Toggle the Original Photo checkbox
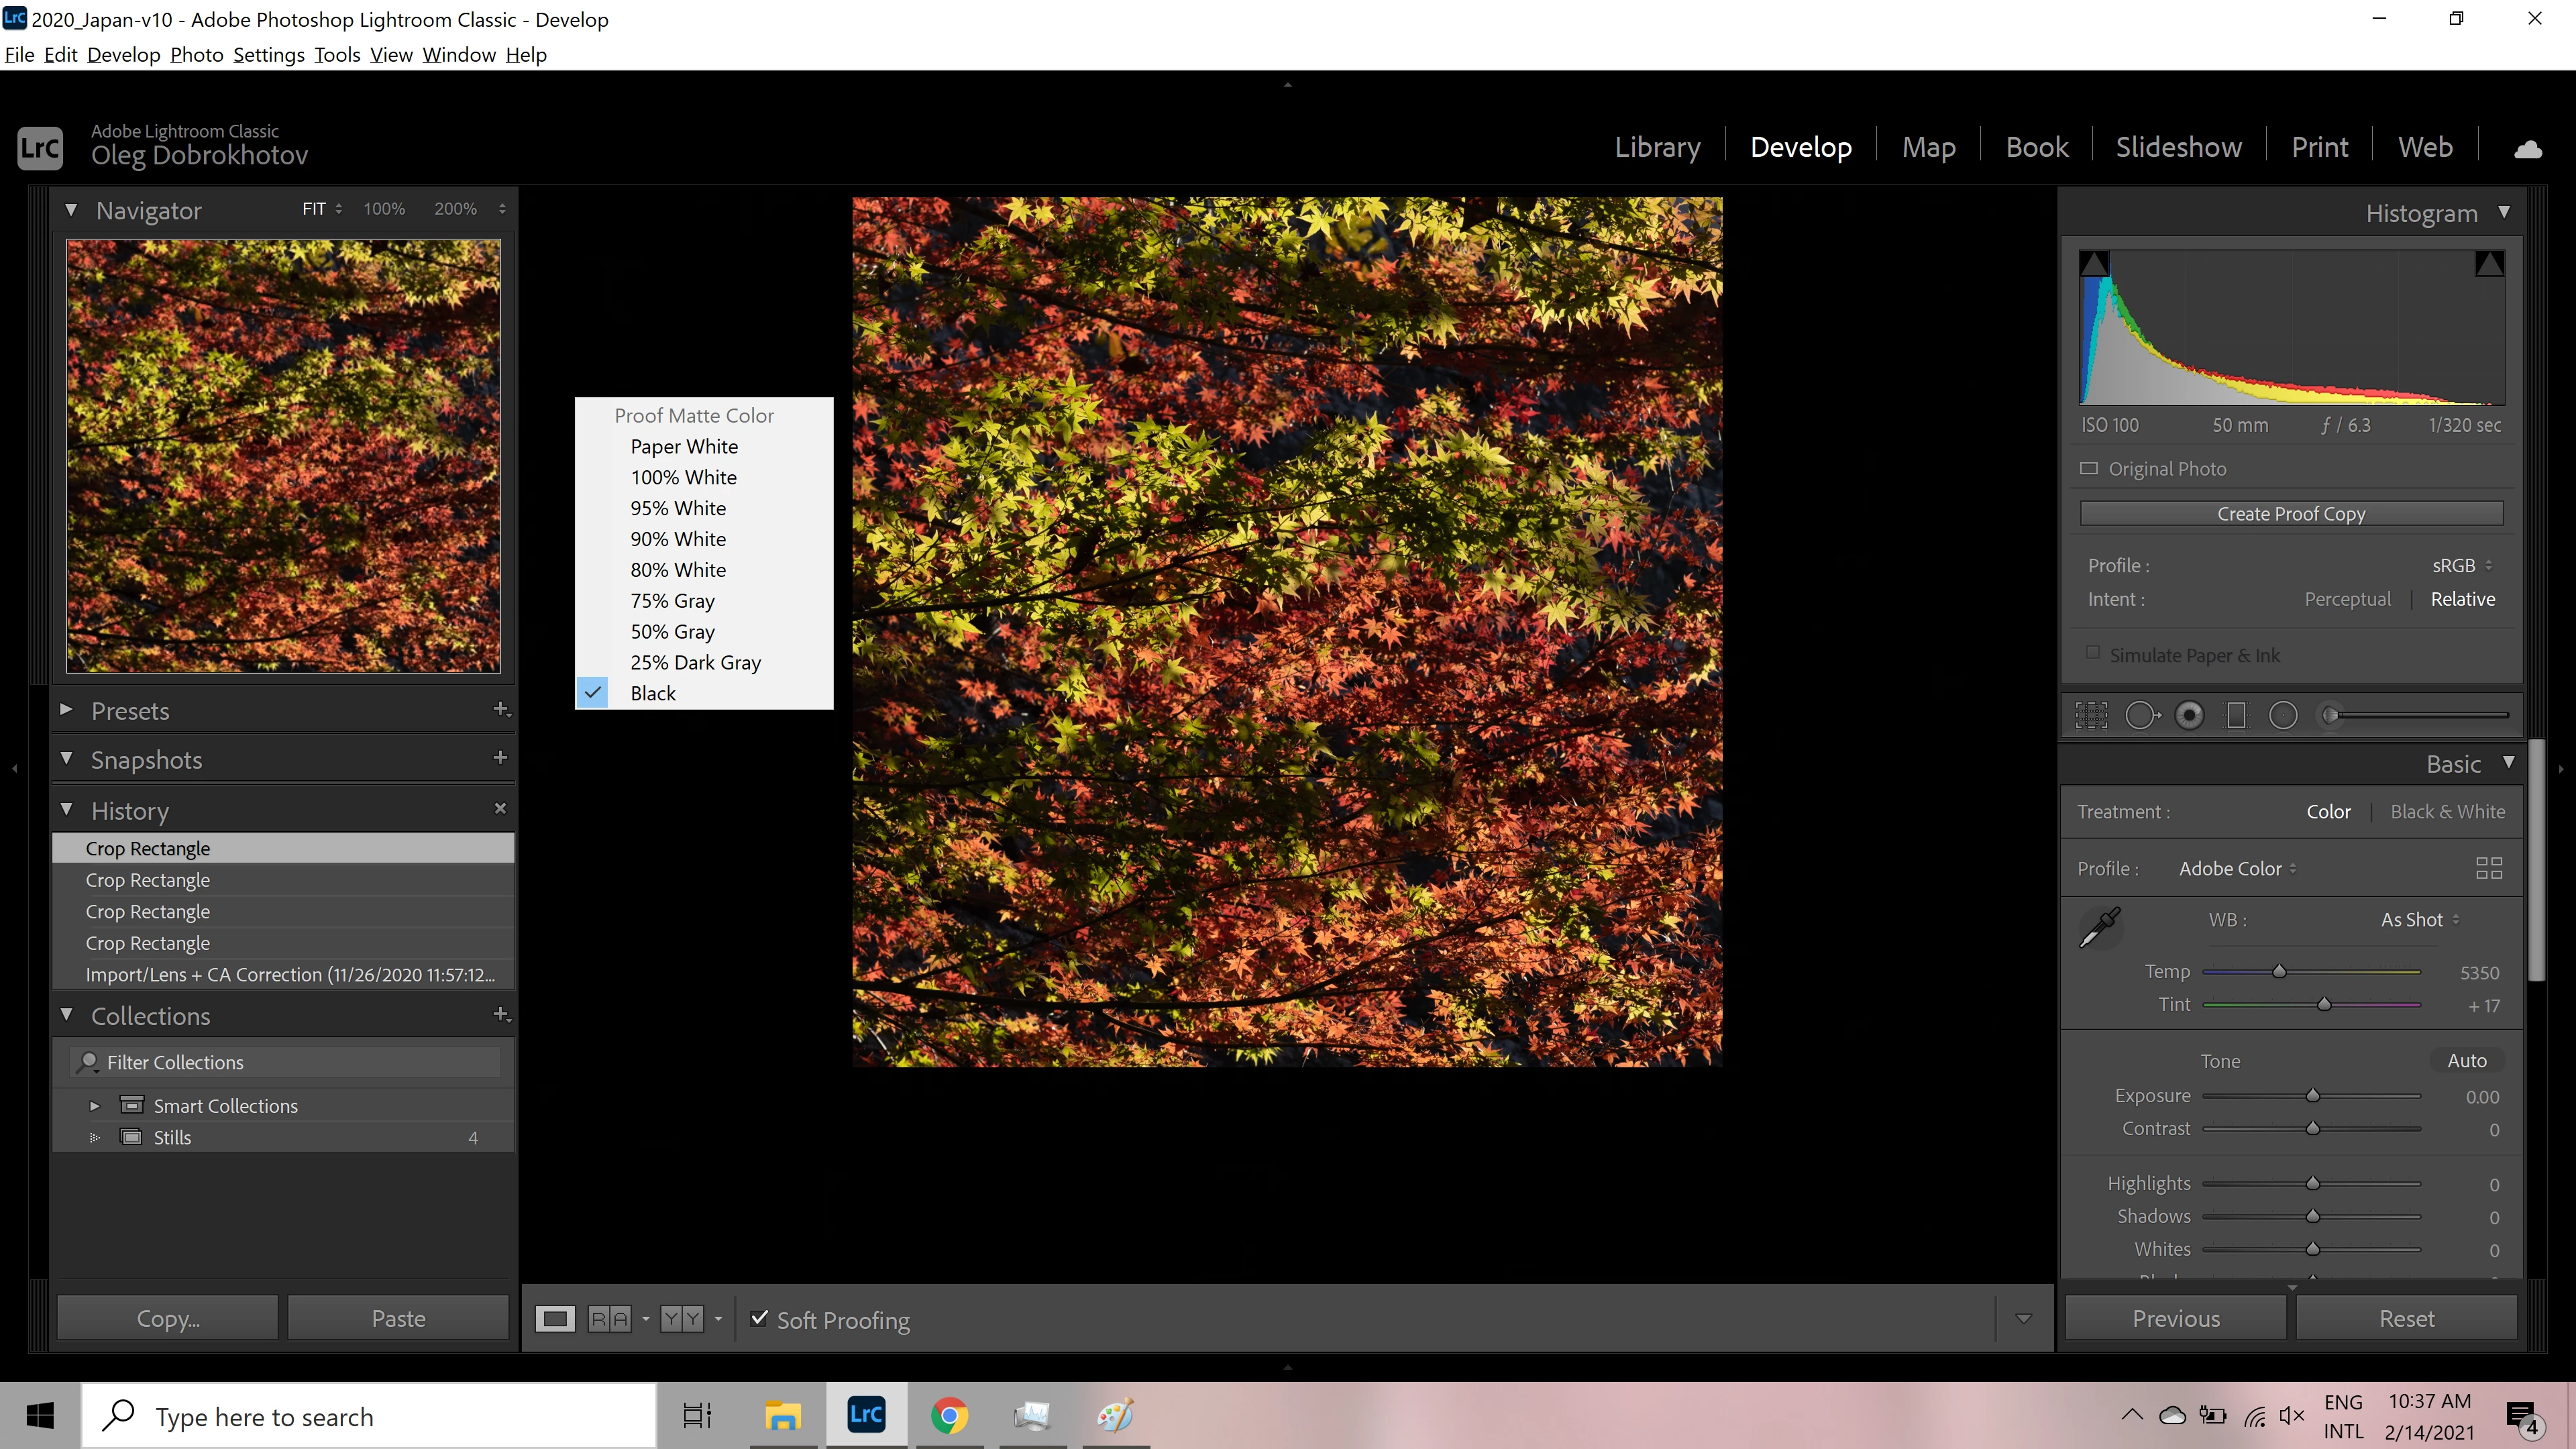The width and height of the screenshot is (2576, 1449). [2089, 468]
